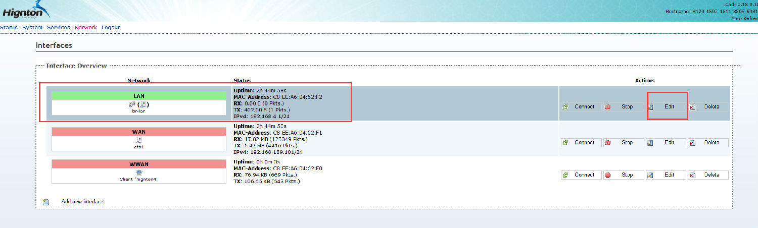Image resolution: width=758 pixels, height=228 pixels.
Task: Click the Add new interface icon
Action: point(46,202)
